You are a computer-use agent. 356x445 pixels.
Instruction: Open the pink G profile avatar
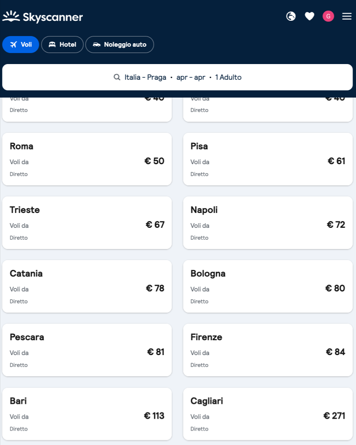(x=328, y=16)
